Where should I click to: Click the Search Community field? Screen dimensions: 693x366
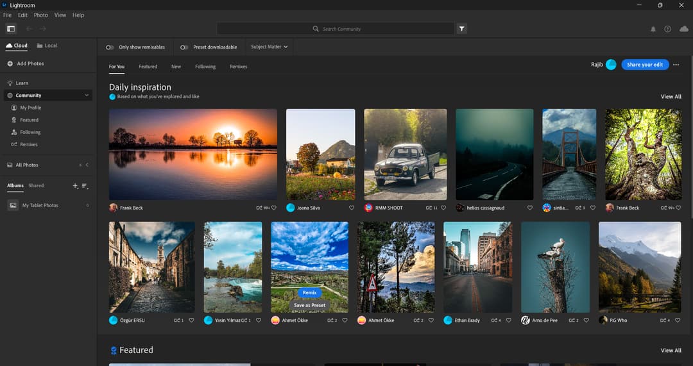click(x=336, y=29)
